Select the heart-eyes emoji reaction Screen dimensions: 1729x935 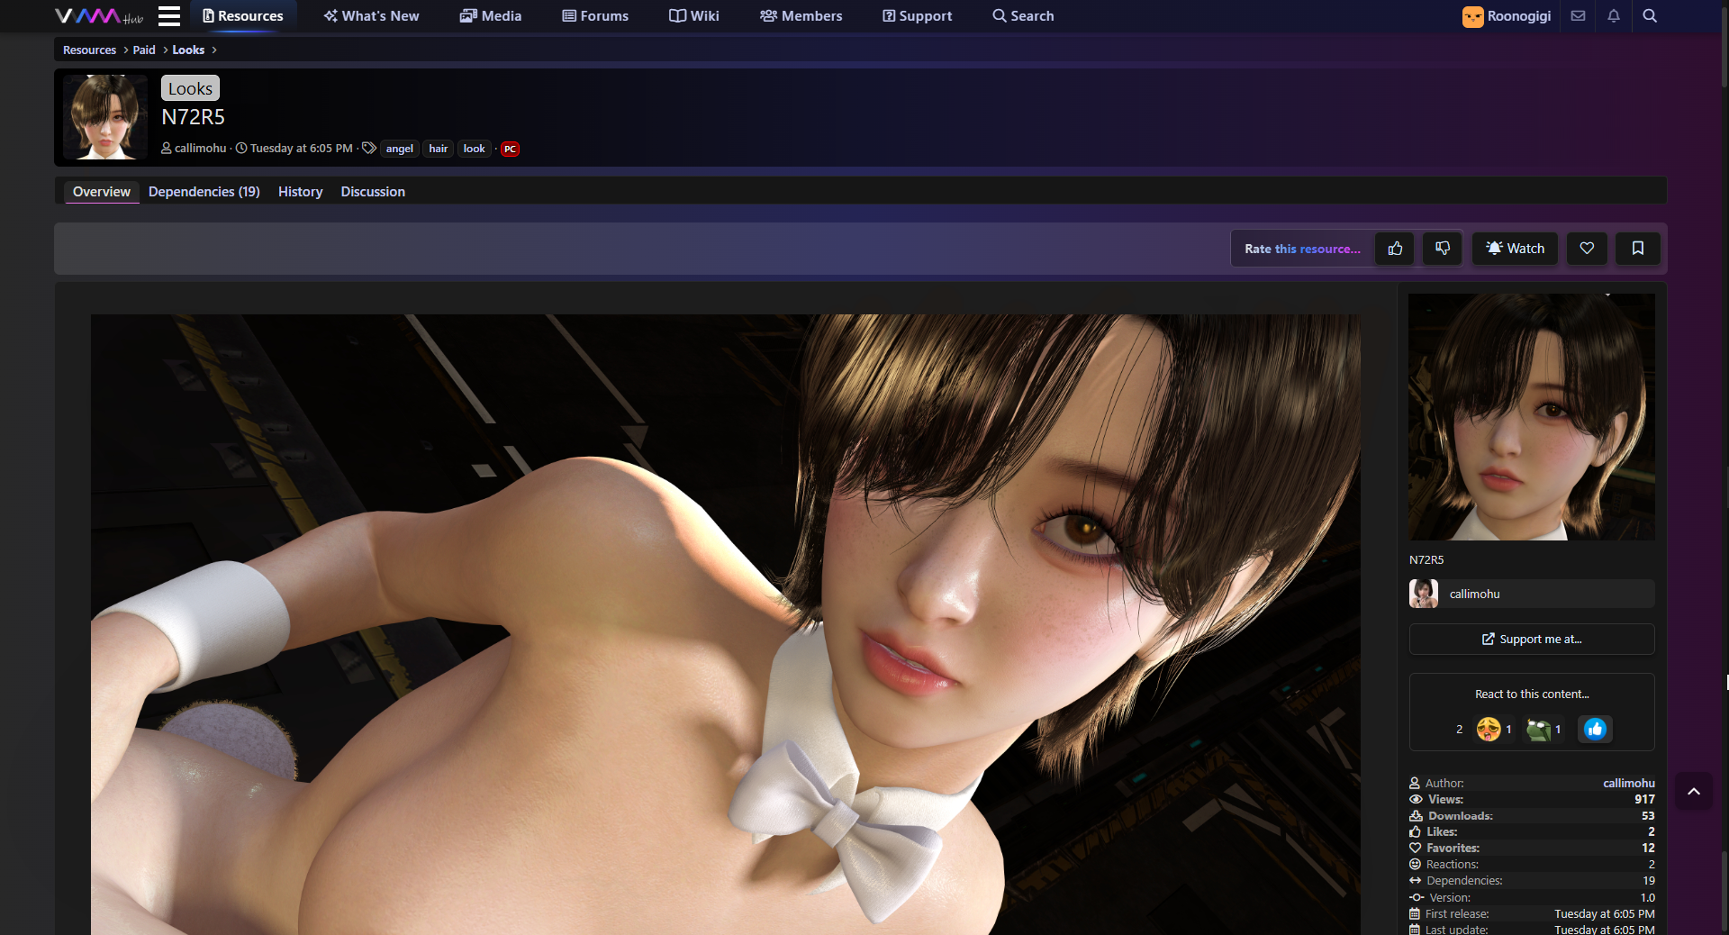(1489, 729)
